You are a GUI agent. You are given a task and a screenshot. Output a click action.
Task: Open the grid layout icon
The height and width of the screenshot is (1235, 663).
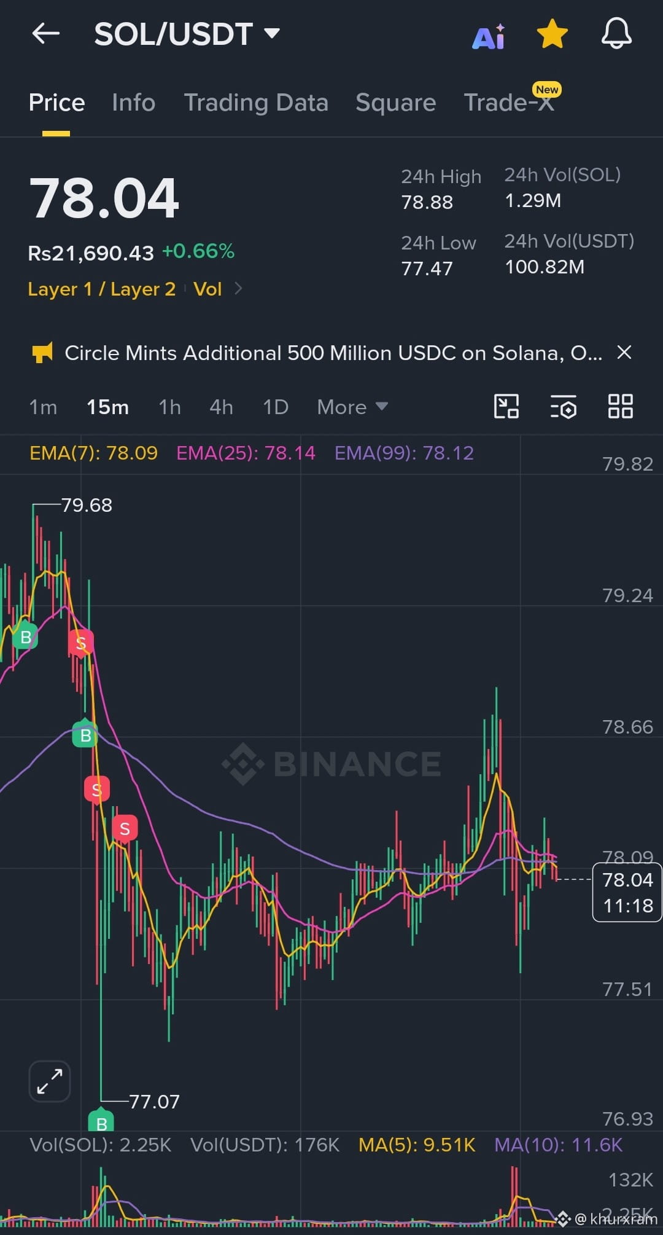(x=620, y=406)
